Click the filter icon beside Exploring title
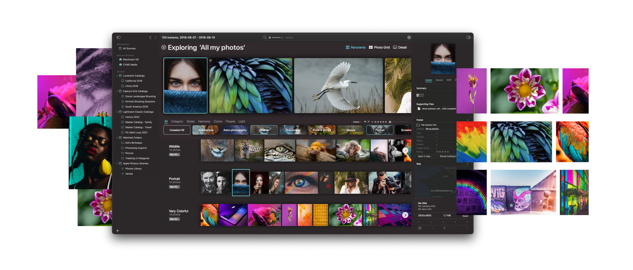Viewport: 633px width, 270px height. coord(164,47)
